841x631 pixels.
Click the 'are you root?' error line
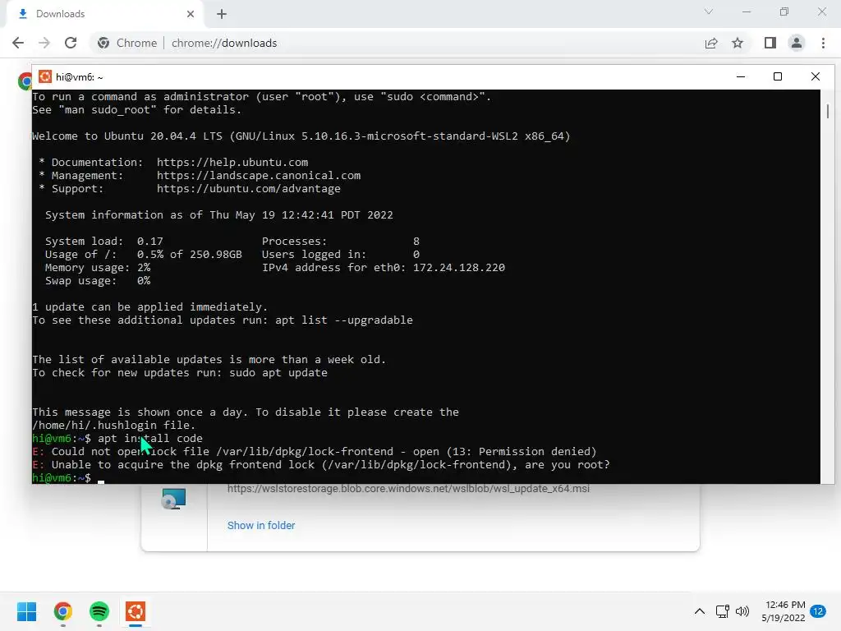pyautogui.click(x=321, y=465)
